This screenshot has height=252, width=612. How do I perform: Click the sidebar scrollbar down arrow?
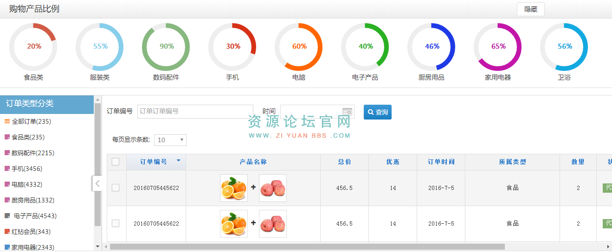pyautogui.click(x=97, y=246)
